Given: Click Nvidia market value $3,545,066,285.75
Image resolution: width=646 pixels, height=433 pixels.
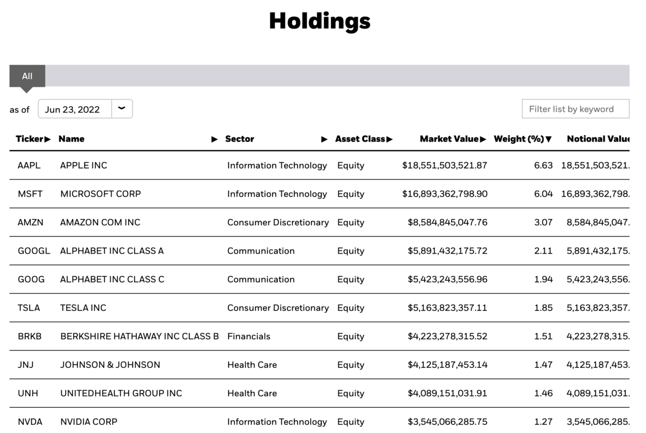Looking at the screenshot, I should (x=448, y=422).
